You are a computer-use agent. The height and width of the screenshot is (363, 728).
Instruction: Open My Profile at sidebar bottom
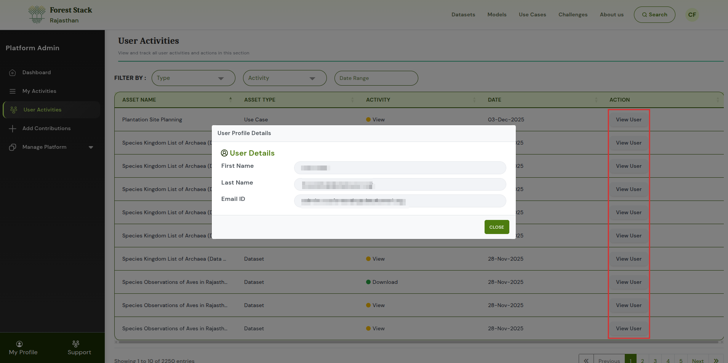(x=23, y=348)
